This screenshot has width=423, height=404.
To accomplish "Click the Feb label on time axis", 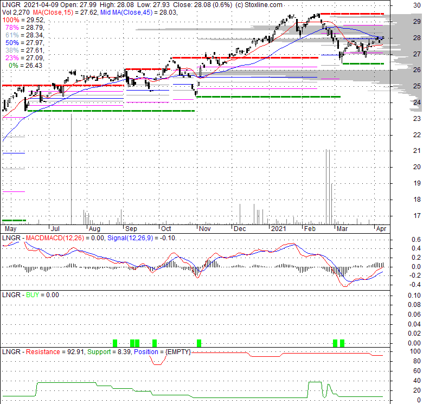I will click(x=310, y=229).
